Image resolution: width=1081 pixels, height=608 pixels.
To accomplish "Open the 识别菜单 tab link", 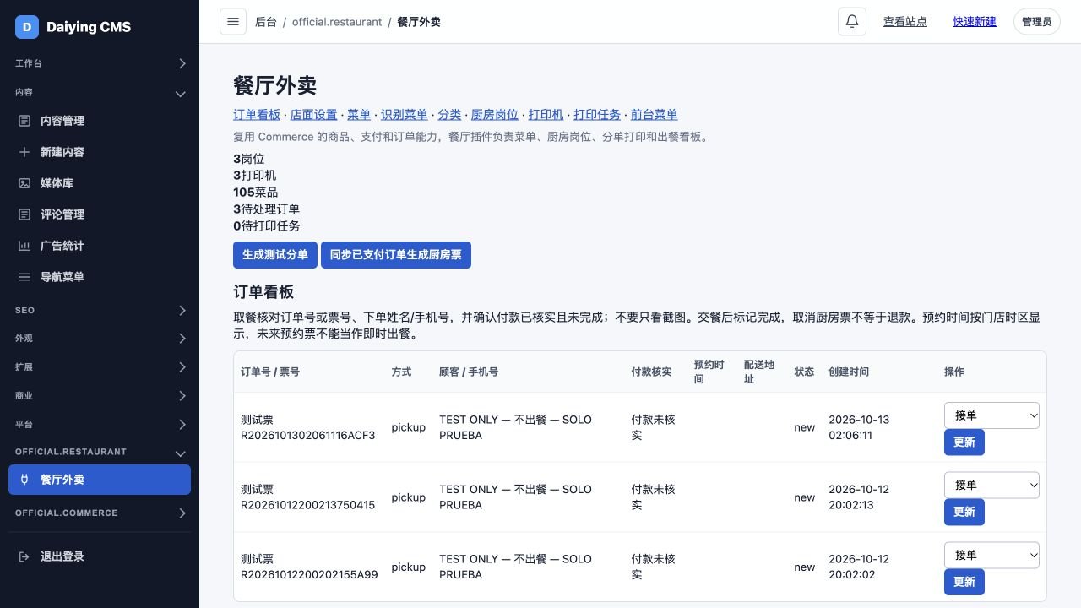I will [405, 115].
